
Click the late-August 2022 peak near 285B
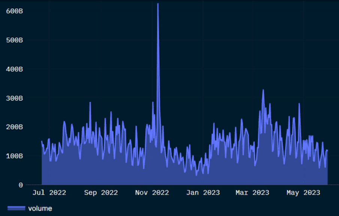pyautogui.click(x=90, y=102)
